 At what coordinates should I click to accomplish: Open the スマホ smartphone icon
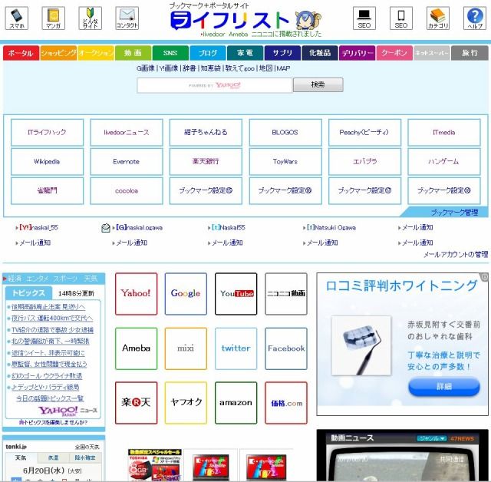click(x=17, y=18)
